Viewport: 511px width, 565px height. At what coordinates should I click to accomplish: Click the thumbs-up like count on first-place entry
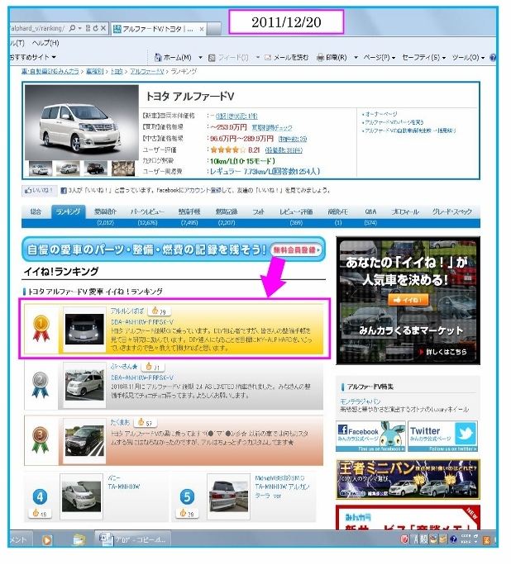(x=159, y=311)
